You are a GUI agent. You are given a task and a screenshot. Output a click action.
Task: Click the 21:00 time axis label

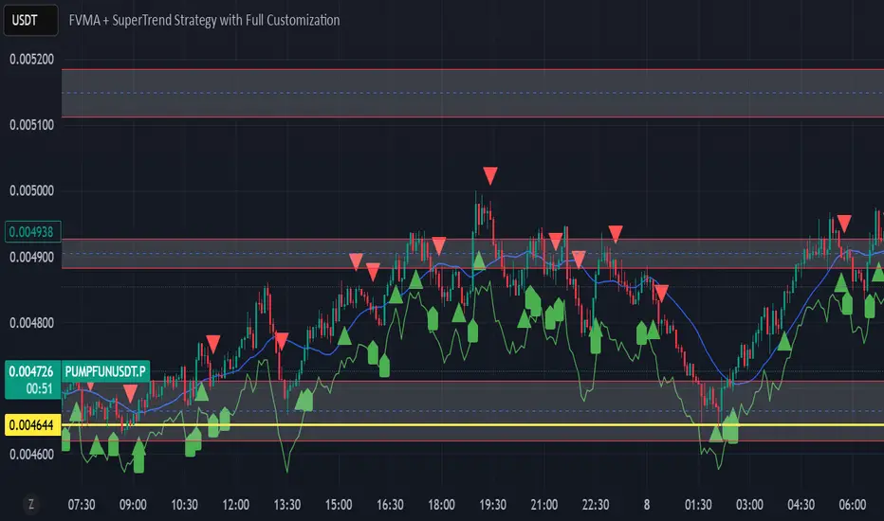[544, 505]
